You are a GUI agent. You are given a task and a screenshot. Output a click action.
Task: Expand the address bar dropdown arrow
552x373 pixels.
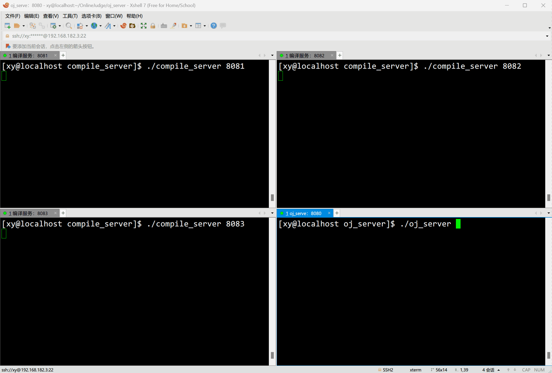547,36
